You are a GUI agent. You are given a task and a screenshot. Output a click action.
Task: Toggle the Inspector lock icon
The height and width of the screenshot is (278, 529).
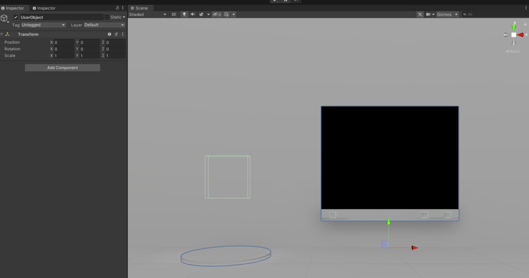pos(117,8)
